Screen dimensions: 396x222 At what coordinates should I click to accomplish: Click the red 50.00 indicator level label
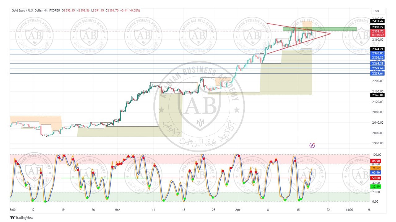pyautogui.click(x=376, y=178)
